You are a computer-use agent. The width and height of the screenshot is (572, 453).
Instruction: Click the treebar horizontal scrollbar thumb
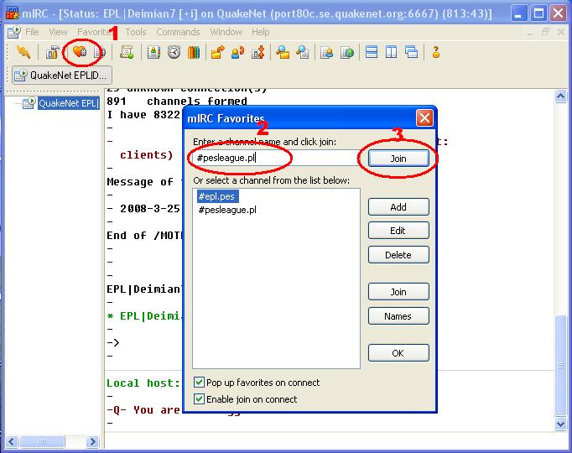click(42, 442)
